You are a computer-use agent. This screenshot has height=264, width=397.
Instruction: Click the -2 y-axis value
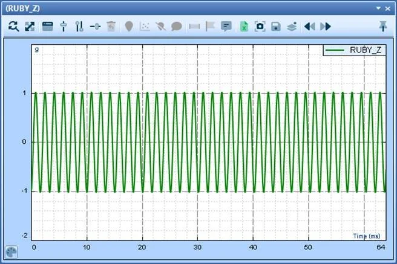coord(24,236)
